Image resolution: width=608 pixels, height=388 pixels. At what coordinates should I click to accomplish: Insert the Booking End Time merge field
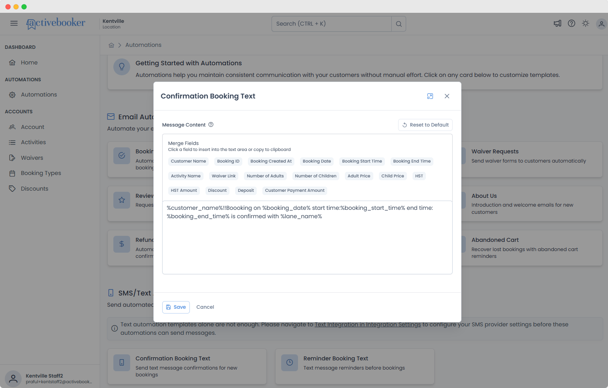pyautogui.click(x=412, y=161)
